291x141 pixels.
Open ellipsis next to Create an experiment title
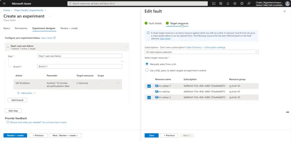(x=50, y=16)
